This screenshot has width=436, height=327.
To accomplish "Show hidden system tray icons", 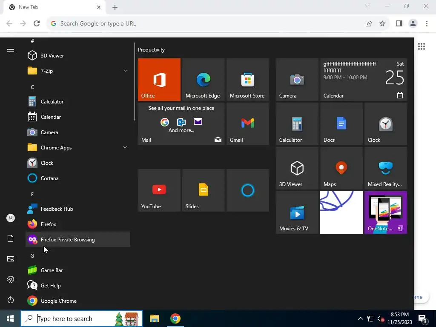I will [x=360, y=318].
